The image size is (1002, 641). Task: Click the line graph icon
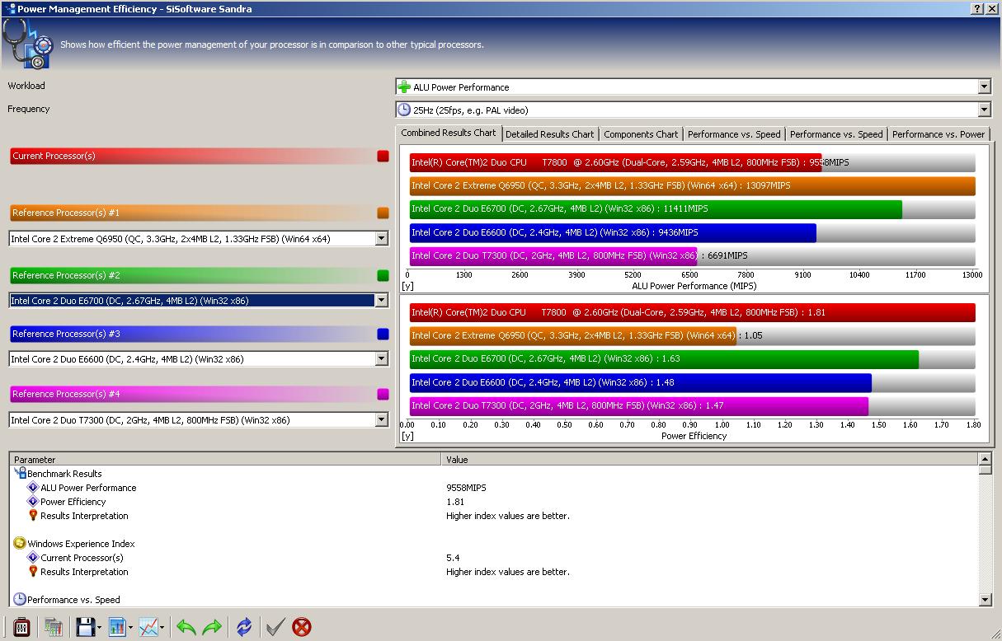(x=148, y=627)
